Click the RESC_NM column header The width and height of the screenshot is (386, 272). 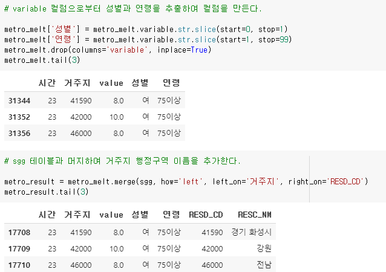coord(255,215)
